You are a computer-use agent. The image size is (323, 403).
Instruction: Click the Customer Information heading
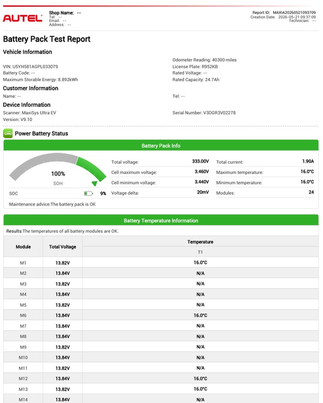[31, 88]
